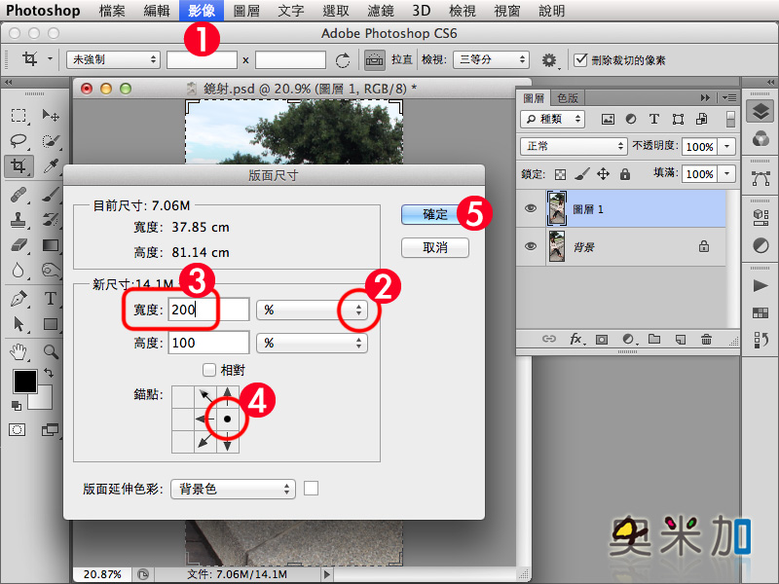
Task: Select the Hand tool
Action: pos(19,352)
